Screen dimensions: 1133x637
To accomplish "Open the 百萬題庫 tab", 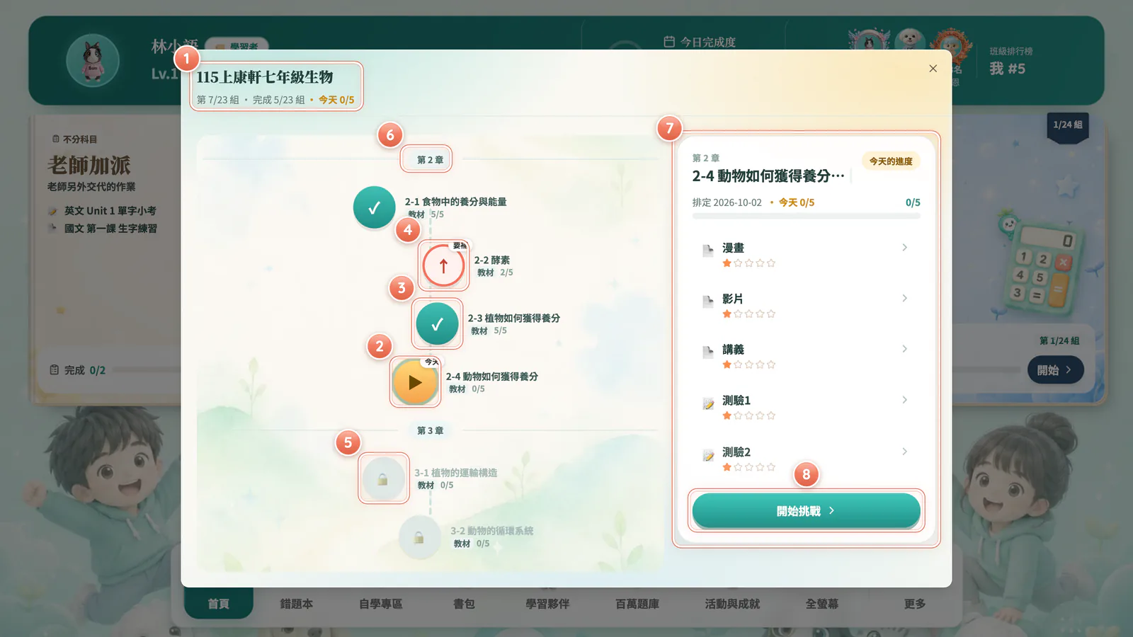I will coord(637,604).
